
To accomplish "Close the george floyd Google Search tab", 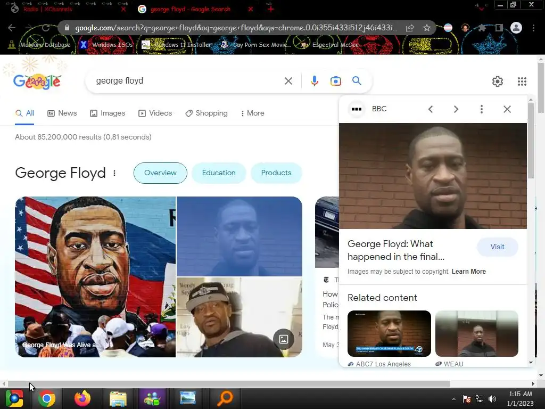I will coord(251,9).
